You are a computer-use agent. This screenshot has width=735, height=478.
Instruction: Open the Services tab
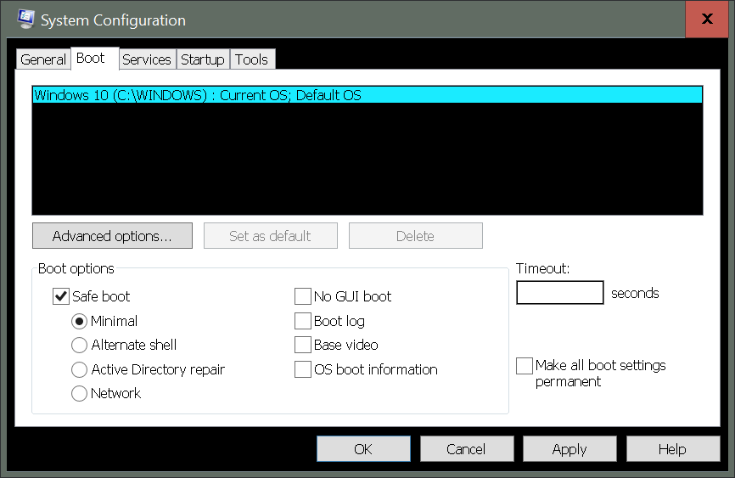pos(147,59)
